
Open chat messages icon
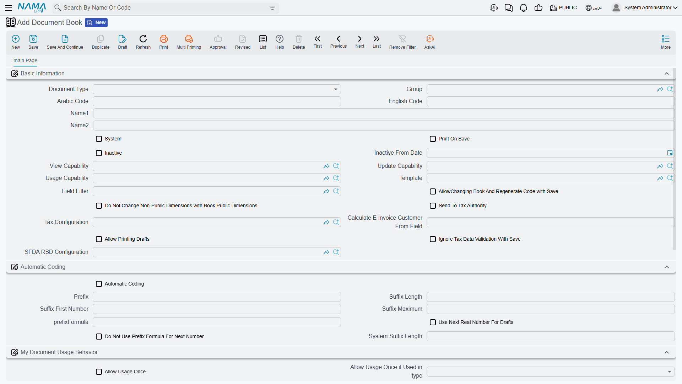(x=509, y=8)
